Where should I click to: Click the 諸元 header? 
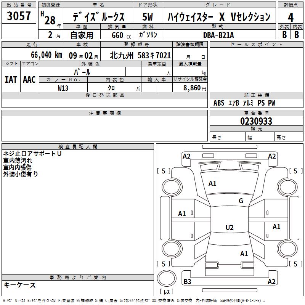click(256, 129)
